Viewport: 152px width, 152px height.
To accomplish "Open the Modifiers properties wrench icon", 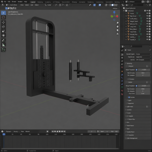I will click(122, 75).
